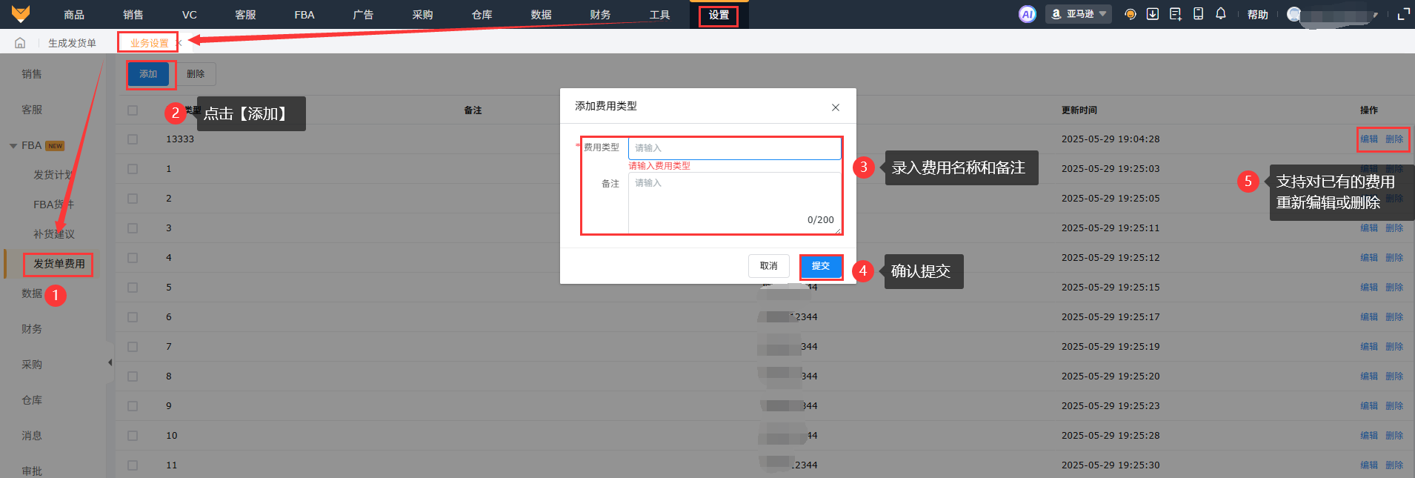This screenshot has width=1415, height=478.
Task: Check the checkbox for row 7
Action: pyautogui.click(x=133, y=347)
